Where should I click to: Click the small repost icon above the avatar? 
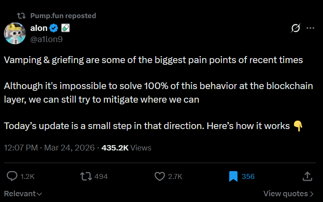[21, 16]
